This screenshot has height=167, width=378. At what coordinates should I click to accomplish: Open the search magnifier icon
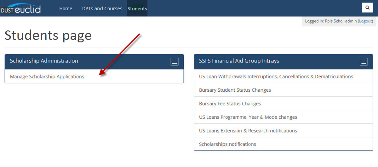[x=367, y=8]
